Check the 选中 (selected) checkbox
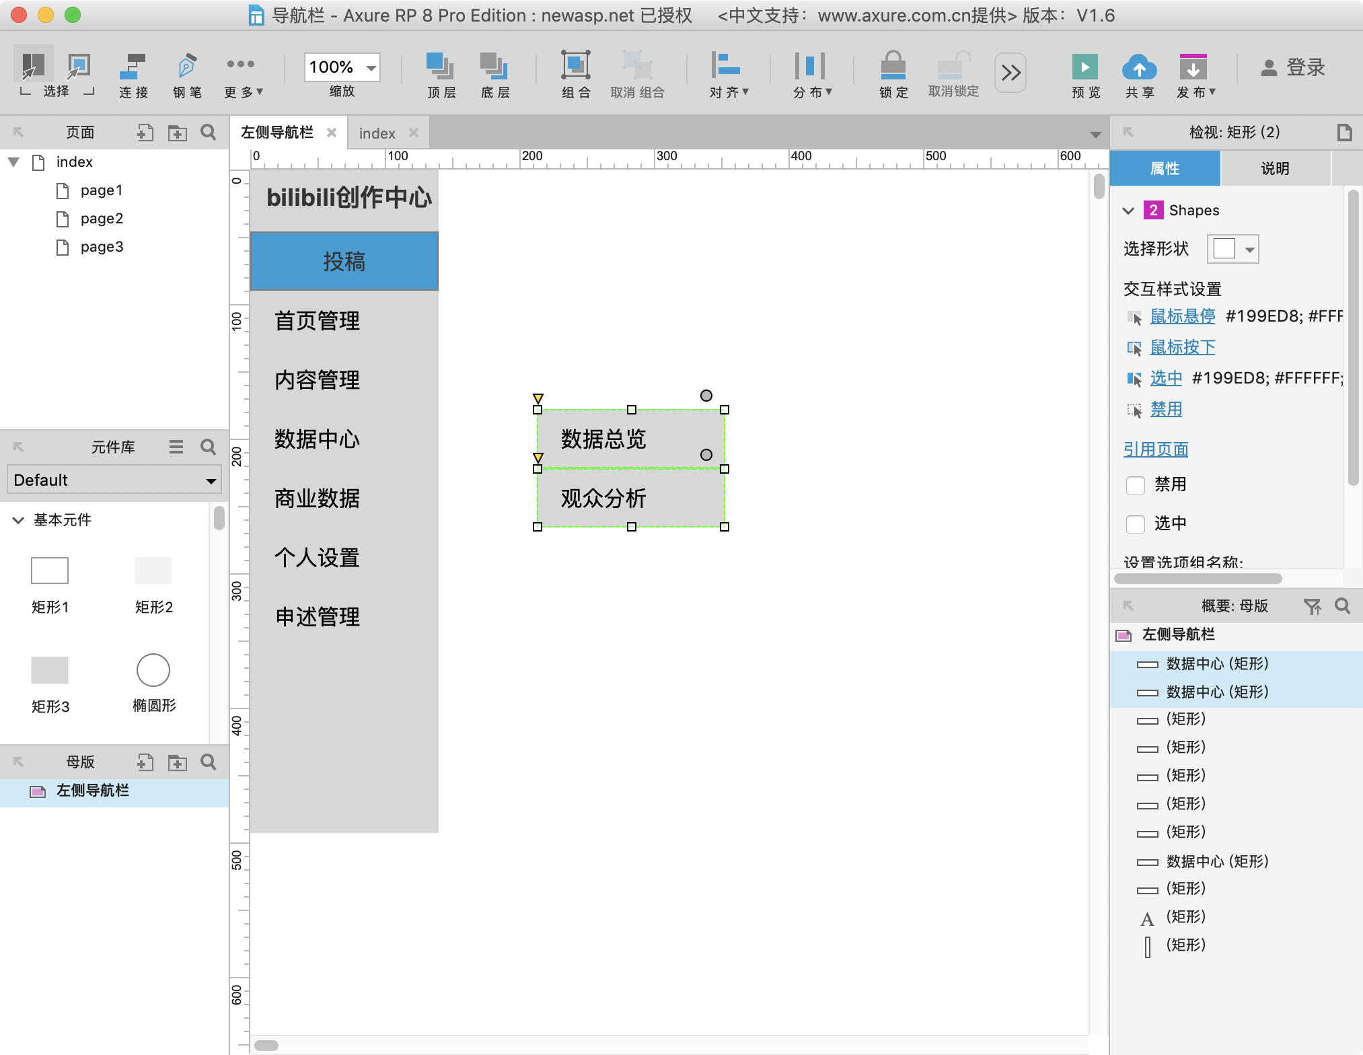This screenshot has height=1055, width=1363. tap(1136, 524)
